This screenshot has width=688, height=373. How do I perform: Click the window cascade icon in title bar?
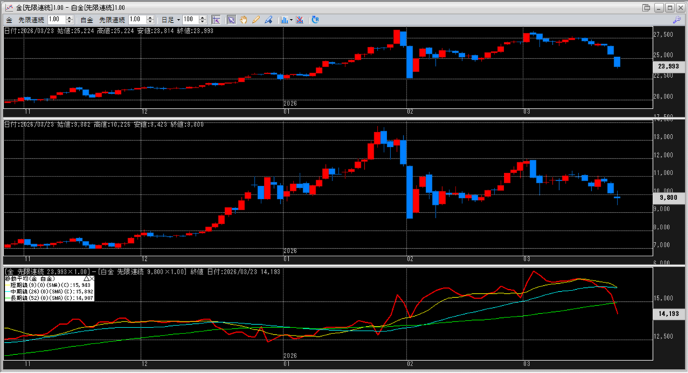coord(646,7)
